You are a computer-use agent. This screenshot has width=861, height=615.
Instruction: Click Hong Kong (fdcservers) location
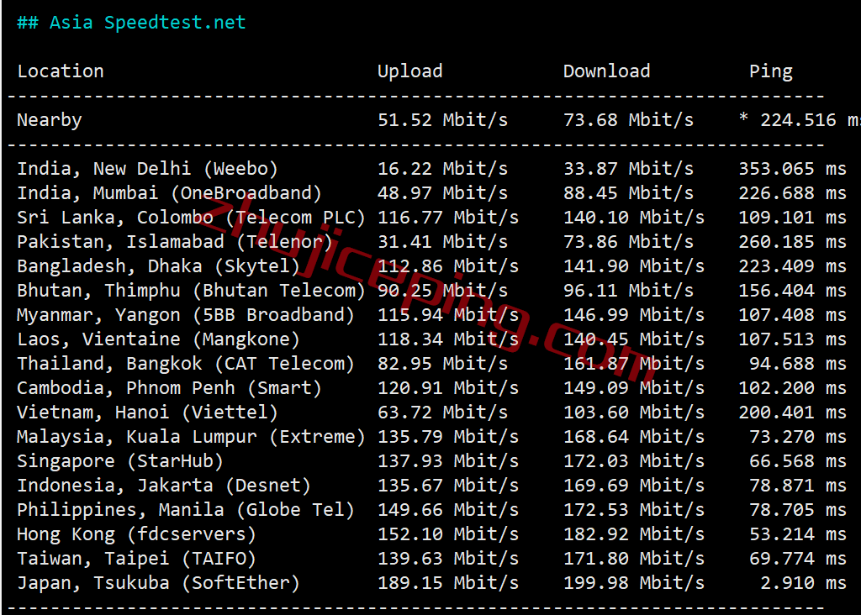137,534
